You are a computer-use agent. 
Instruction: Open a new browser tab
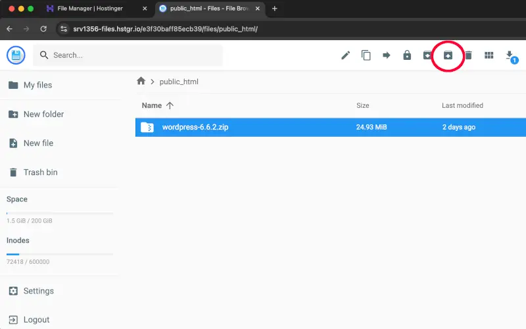click(x=274, y=9)
